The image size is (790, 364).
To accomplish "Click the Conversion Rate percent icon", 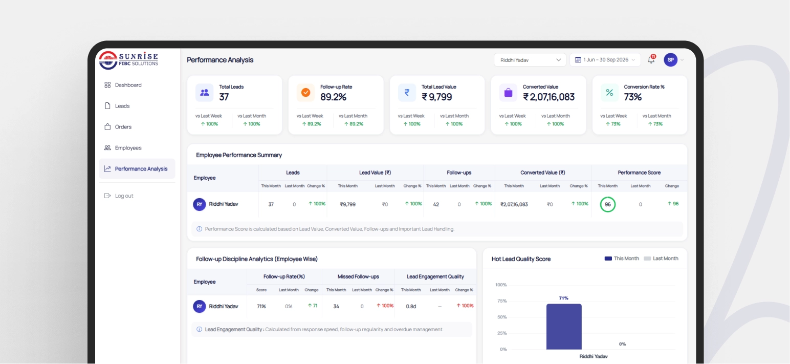I will (x=609, y=93).
